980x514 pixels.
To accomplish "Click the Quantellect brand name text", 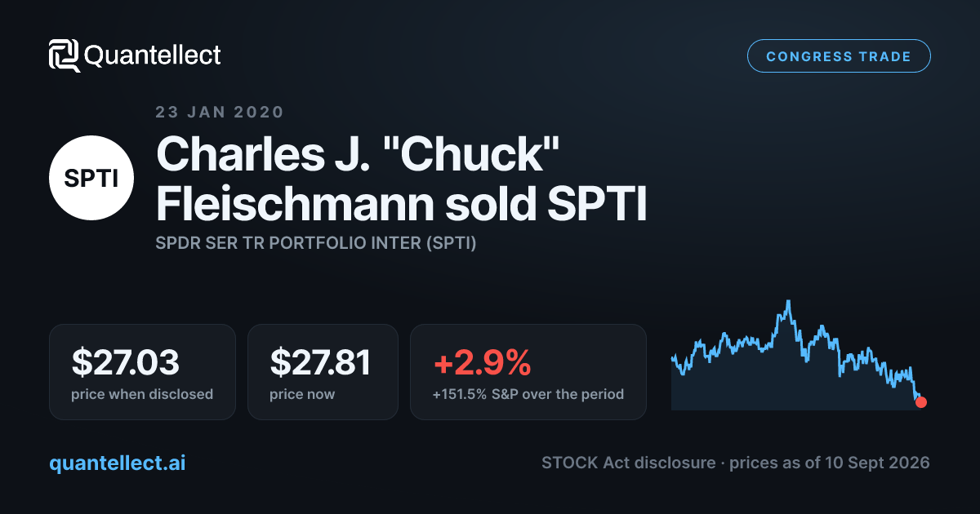I will [x=153, y=55].
